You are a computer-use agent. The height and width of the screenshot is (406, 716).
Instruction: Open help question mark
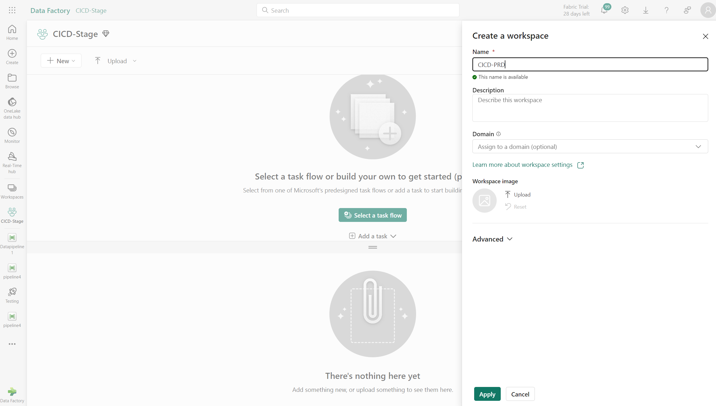[667, 10]
